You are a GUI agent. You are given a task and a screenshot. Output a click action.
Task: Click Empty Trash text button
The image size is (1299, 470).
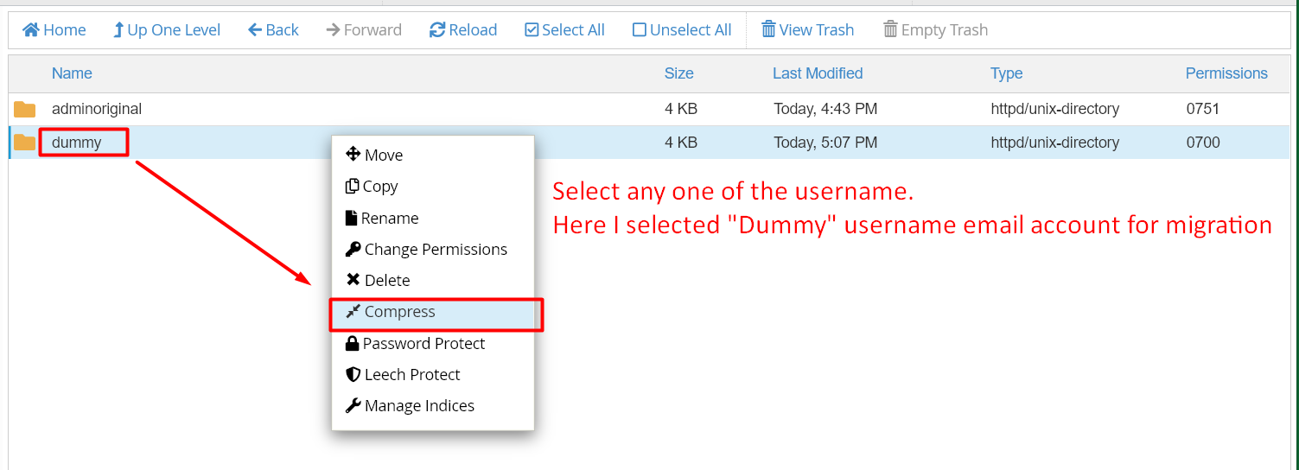click(x=945, y=30)
